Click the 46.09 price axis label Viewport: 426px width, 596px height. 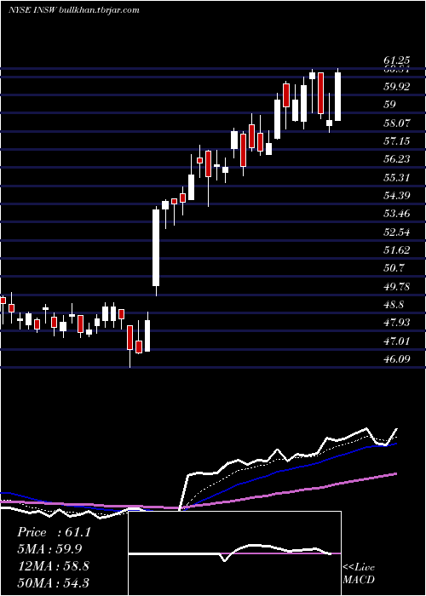397,358
